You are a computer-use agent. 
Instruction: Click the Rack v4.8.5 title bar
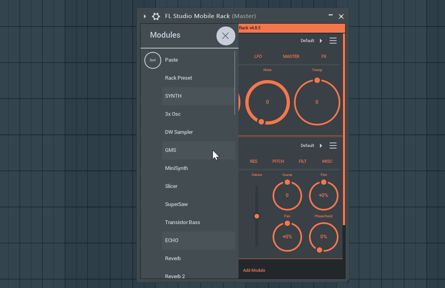click(292, 28)
